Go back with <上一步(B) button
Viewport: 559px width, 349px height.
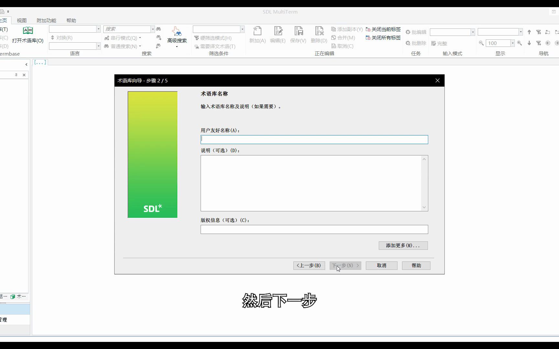point(309,265)
